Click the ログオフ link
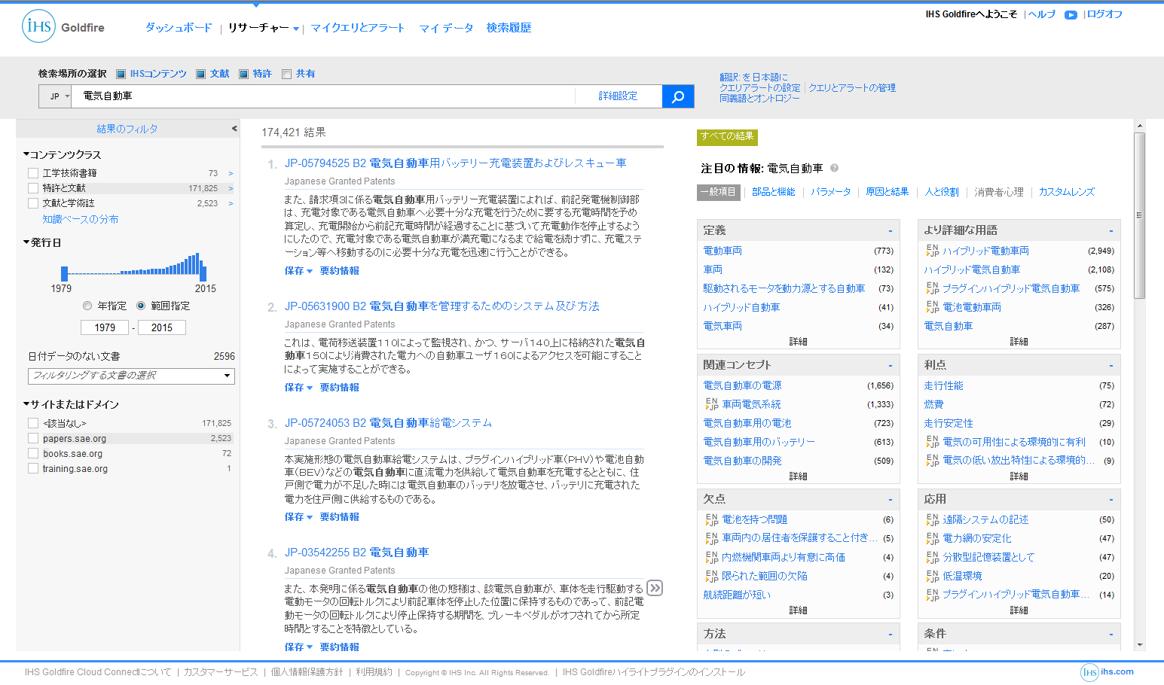Viewport: 1164px width, 685px height. (x=1104, y=14)
